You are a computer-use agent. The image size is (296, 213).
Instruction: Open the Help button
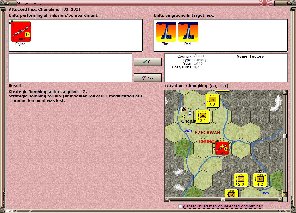147,78
